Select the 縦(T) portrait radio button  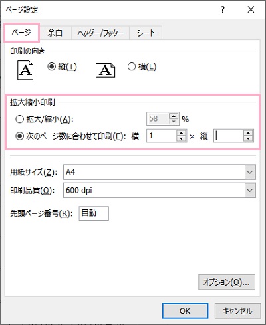(51, 66)
